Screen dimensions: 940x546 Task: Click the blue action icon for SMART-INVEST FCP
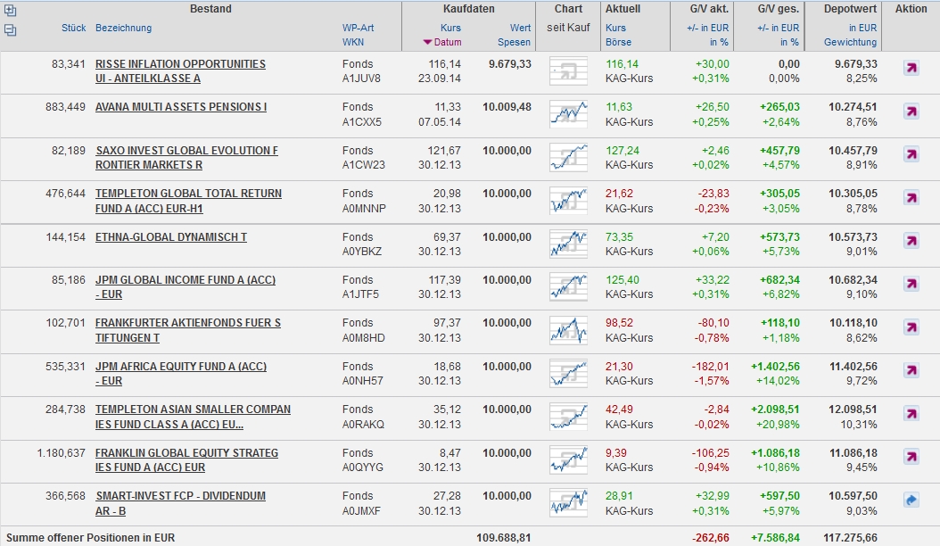911,500
